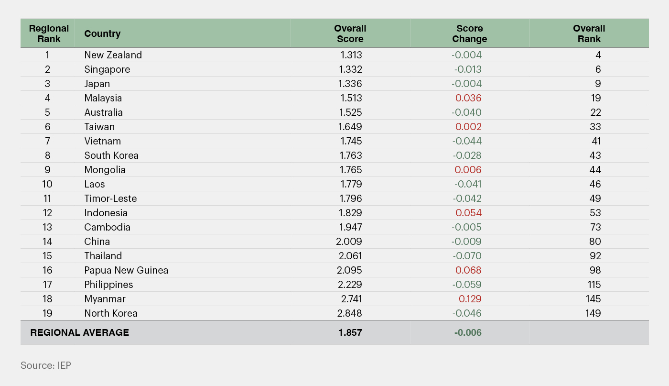
Task: Click Philippines' overall score 2.229
Action: tap(350, 285)
